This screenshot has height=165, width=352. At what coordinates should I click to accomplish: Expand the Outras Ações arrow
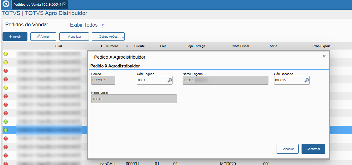[x=123, y=38]
